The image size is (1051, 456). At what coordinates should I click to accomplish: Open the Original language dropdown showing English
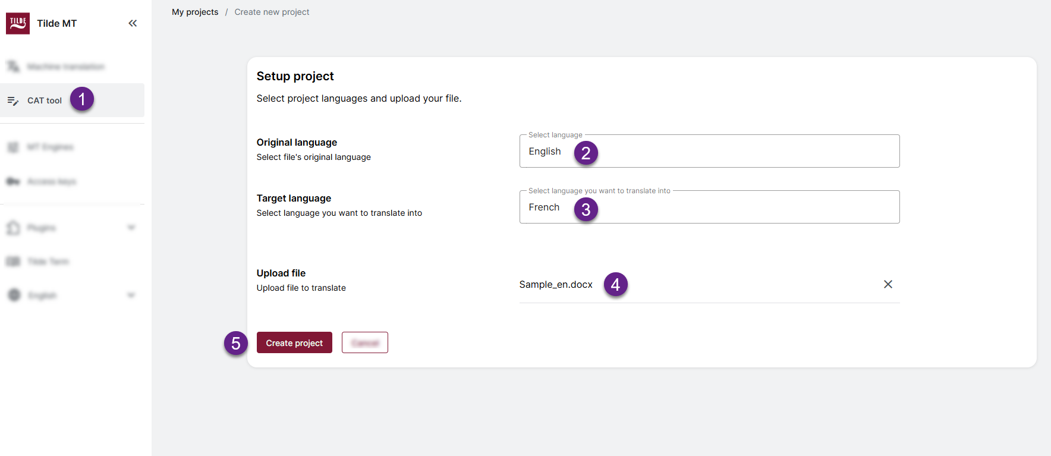point(709,152)
